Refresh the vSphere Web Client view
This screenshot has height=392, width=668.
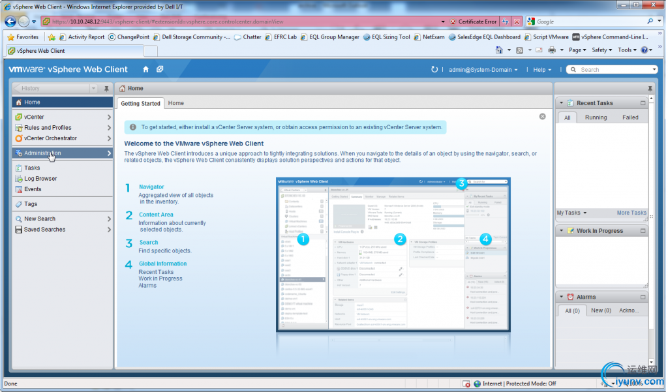coord(434,69)
